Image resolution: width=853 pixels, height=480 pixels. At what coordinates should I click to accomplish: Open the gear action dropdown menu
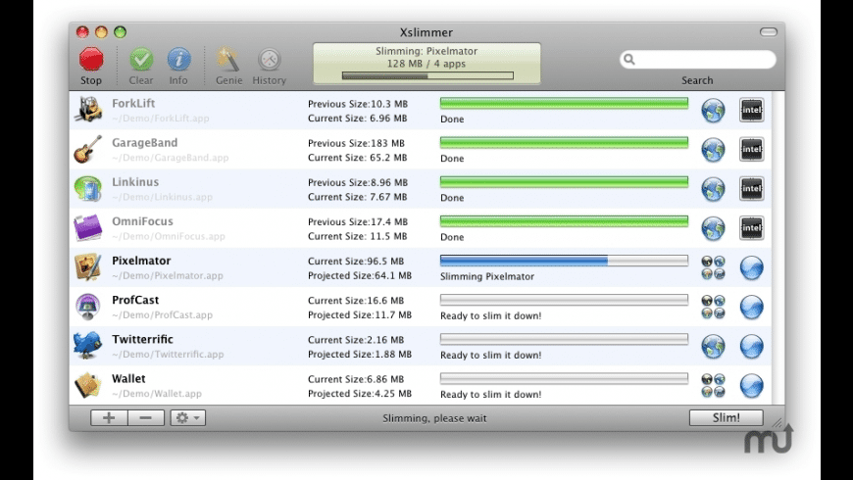(187, 417)
